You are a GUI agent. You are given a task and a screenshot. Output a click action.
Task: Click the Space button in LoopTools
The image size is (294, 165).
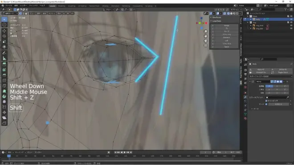[226, 47]
